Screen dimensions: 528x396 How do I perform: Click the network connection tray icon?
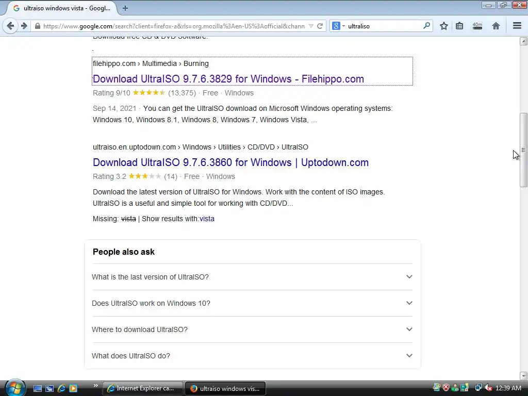point(478,388)
